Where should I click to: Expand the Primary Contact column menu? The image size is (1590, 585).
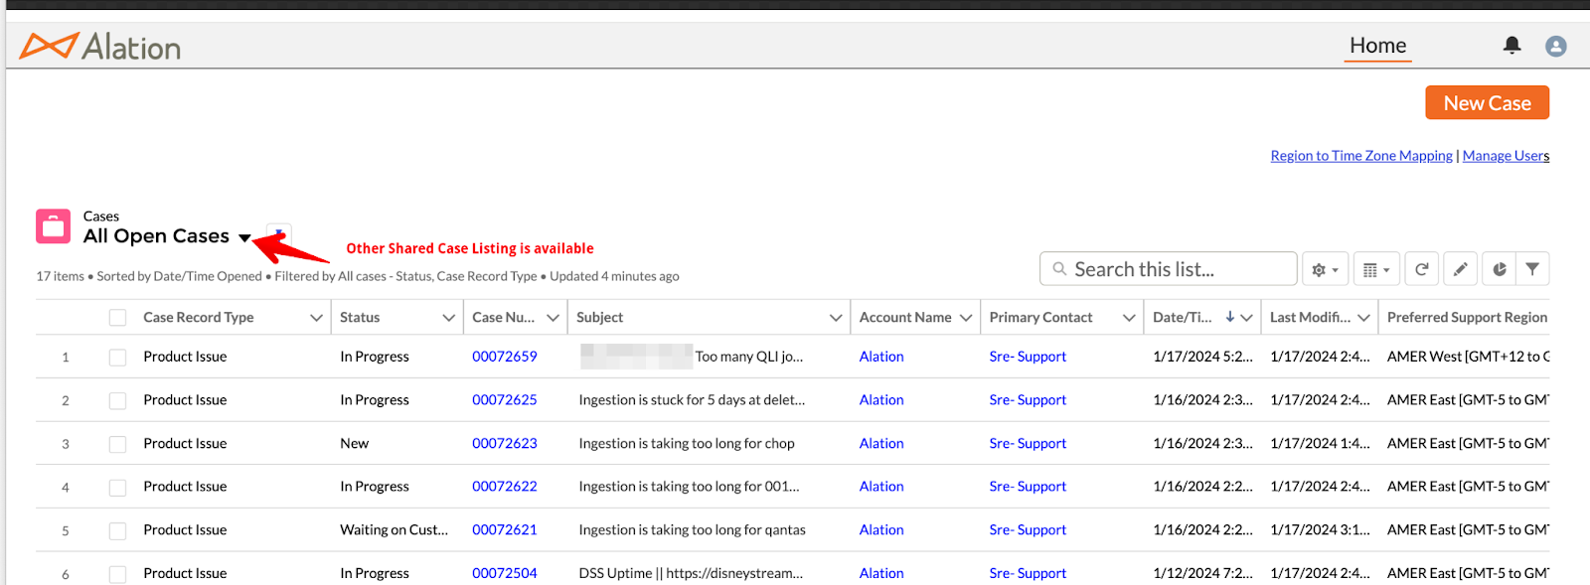click(1128, 318)
